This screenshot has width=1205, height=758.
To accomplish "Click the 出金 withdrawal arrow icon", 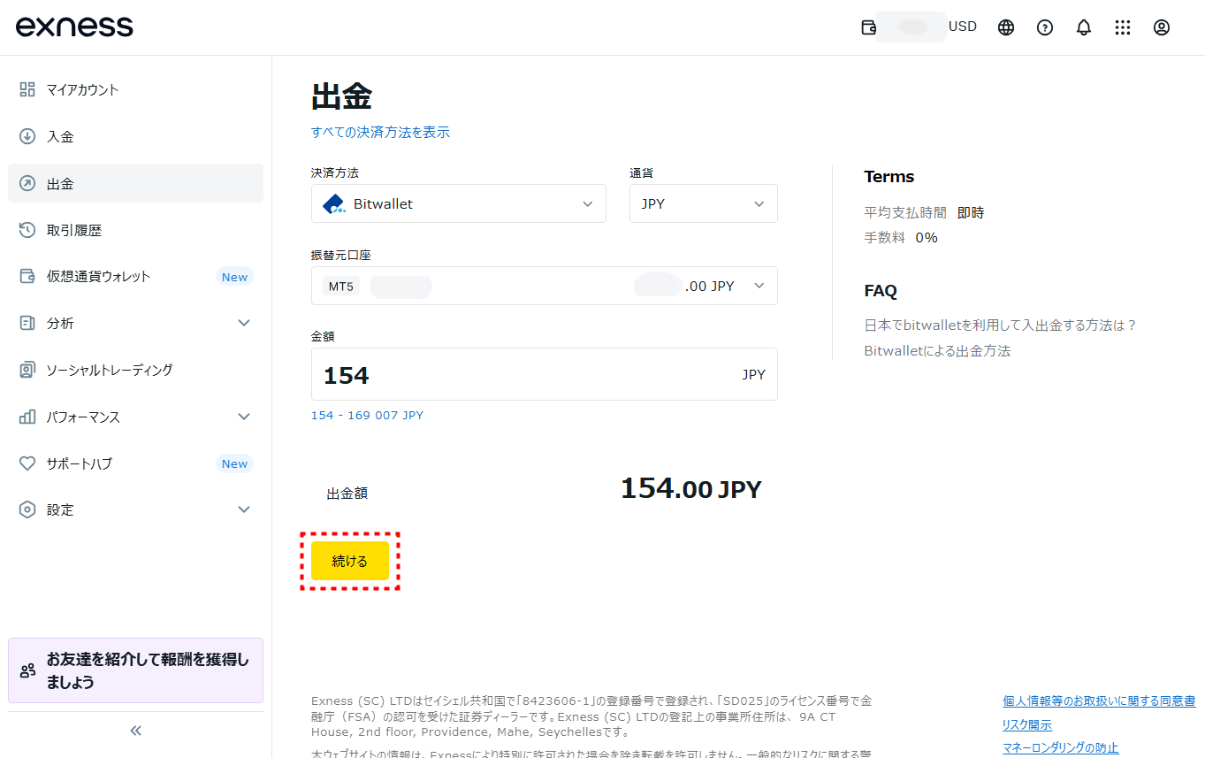I will [27, 183].
